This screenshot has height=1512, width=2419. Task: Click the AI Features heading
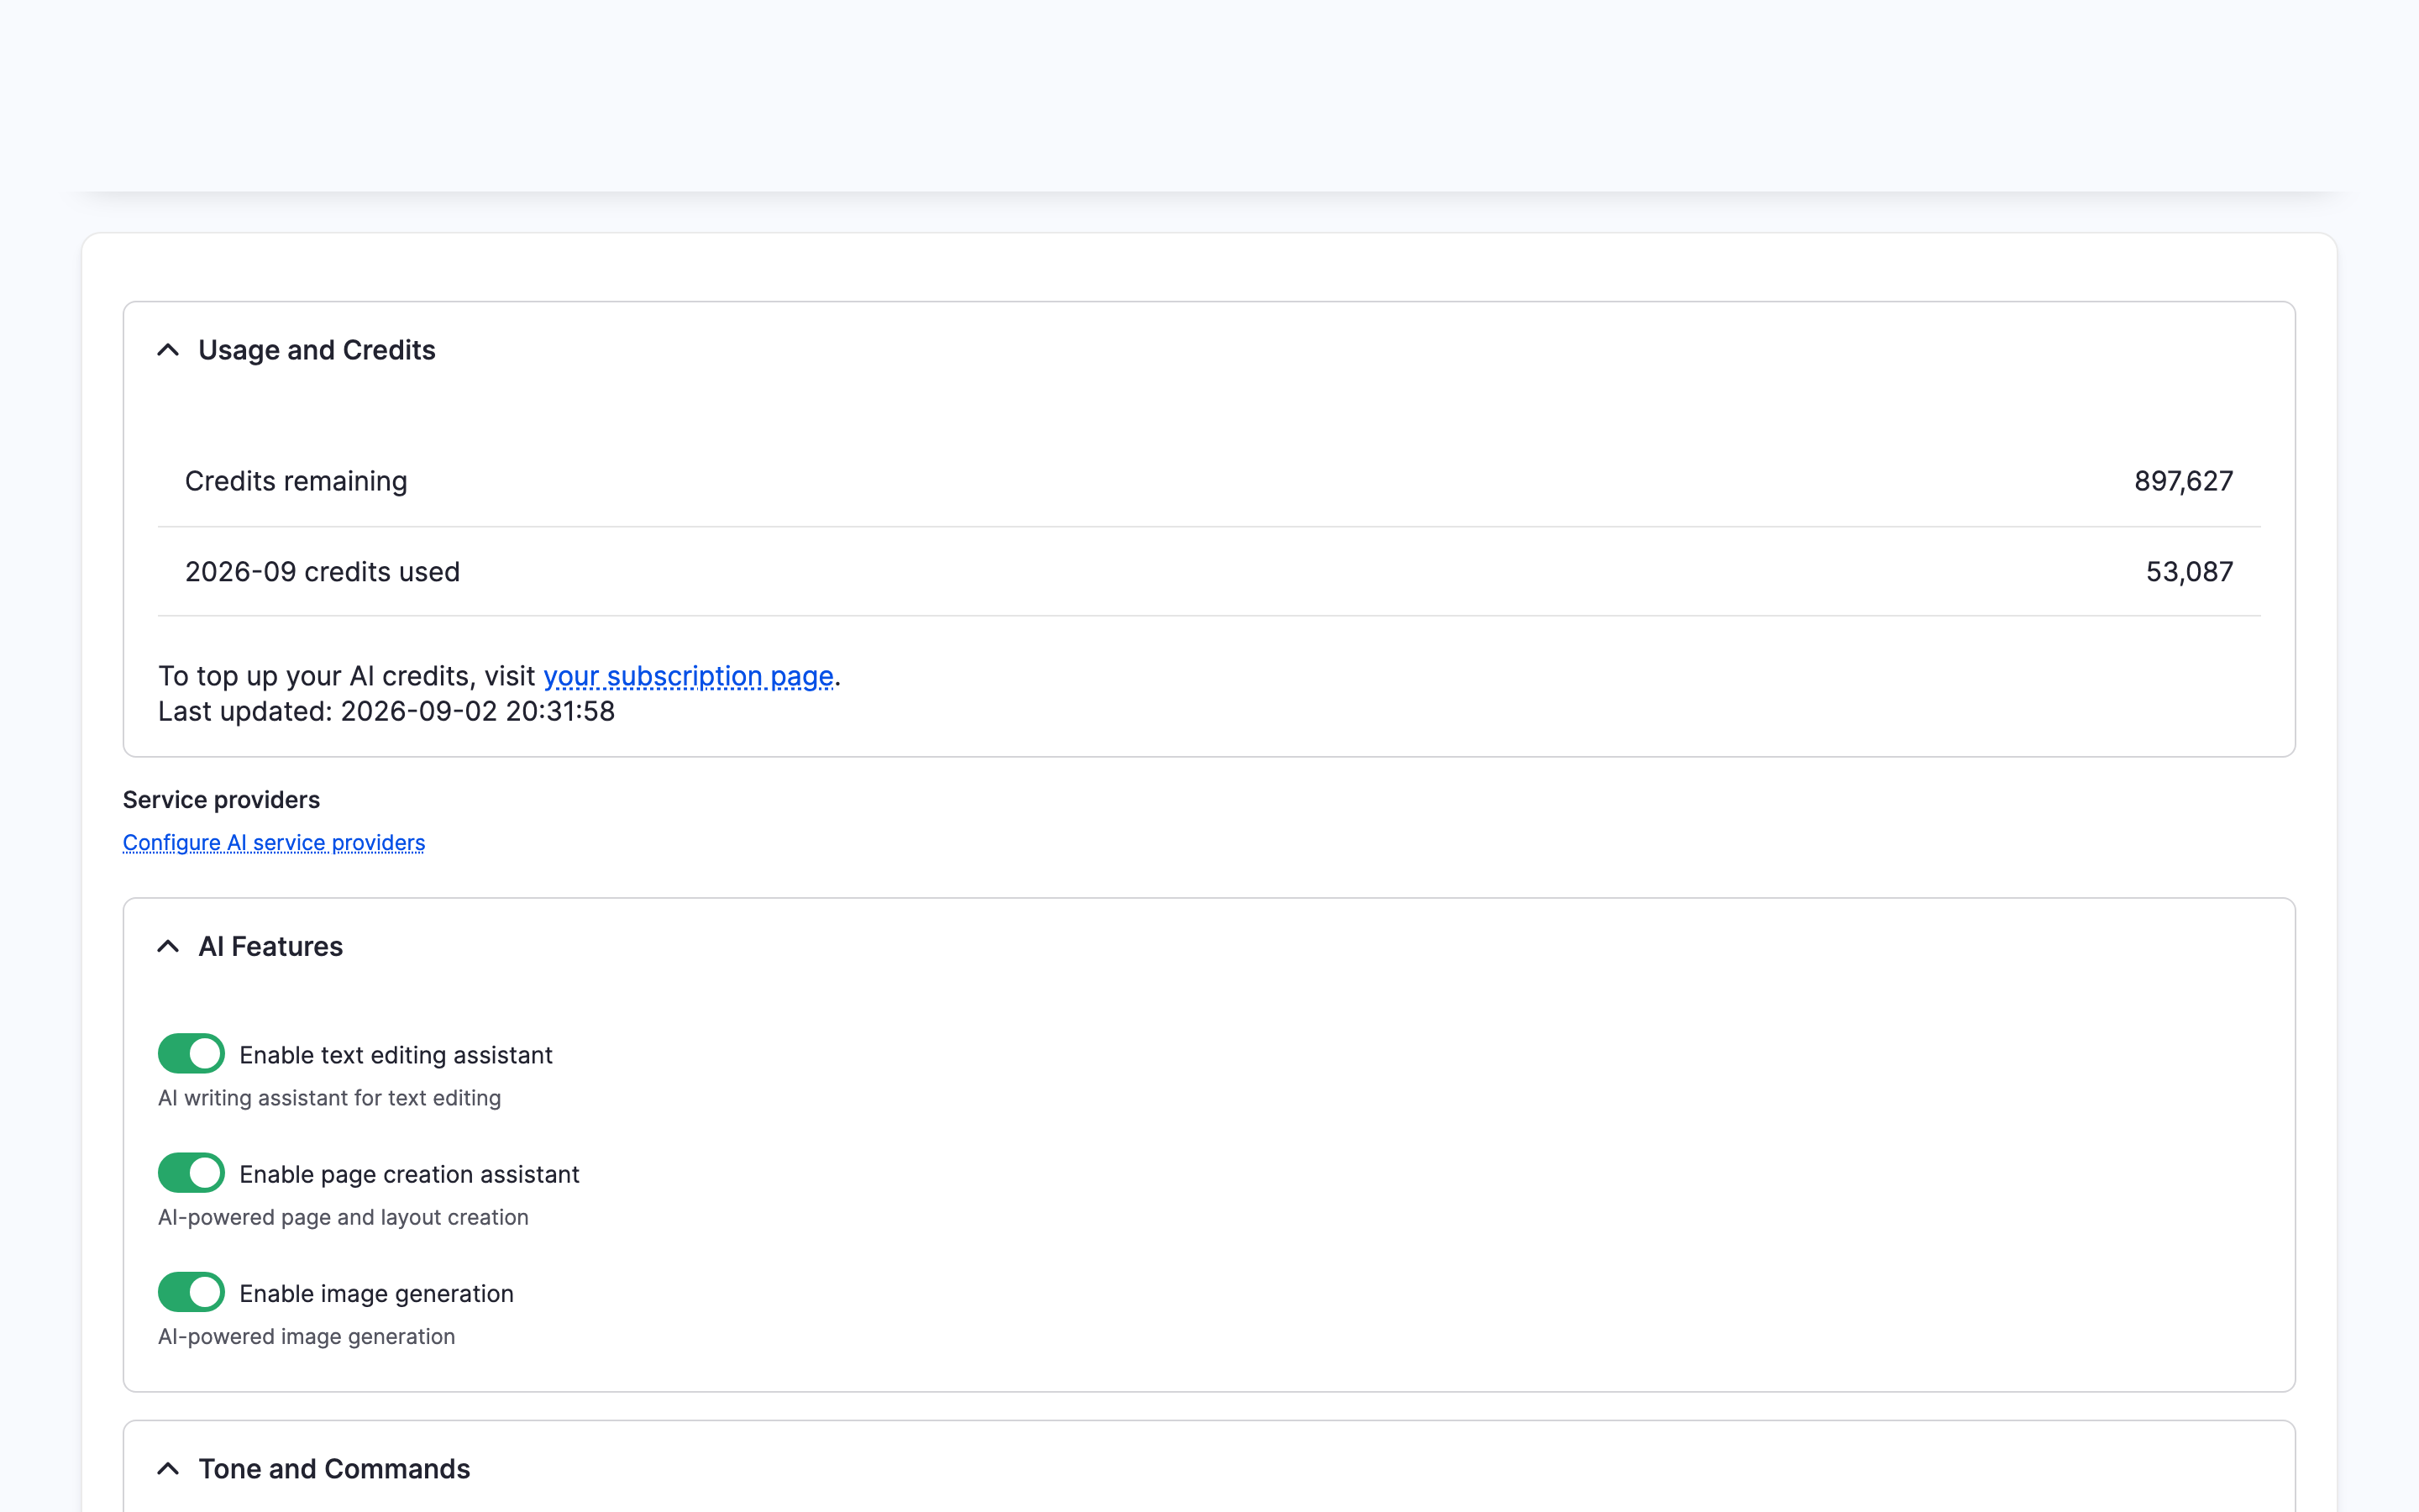coord(271,946)
